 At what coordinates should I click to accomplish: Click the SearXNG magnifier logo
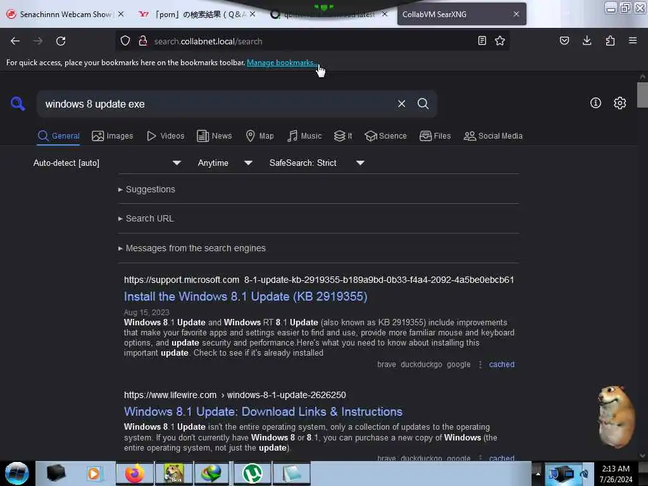18,103
